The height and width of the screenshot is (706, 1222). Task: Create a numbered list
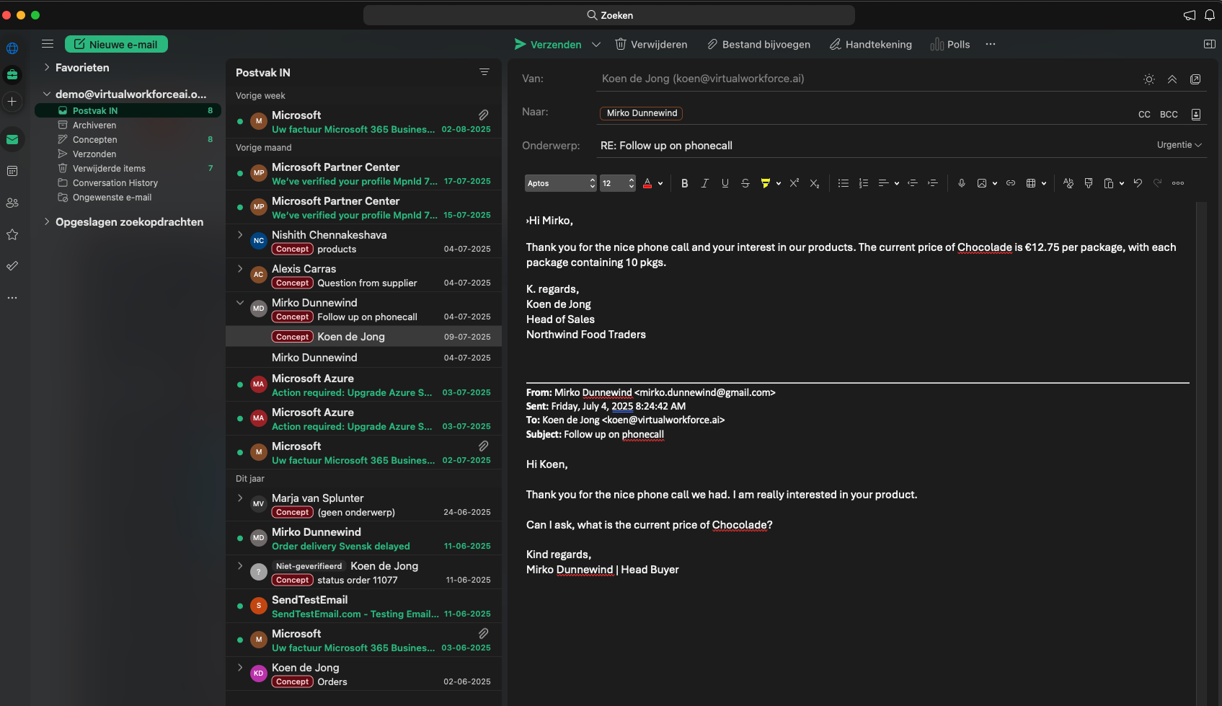pos(864,183)
